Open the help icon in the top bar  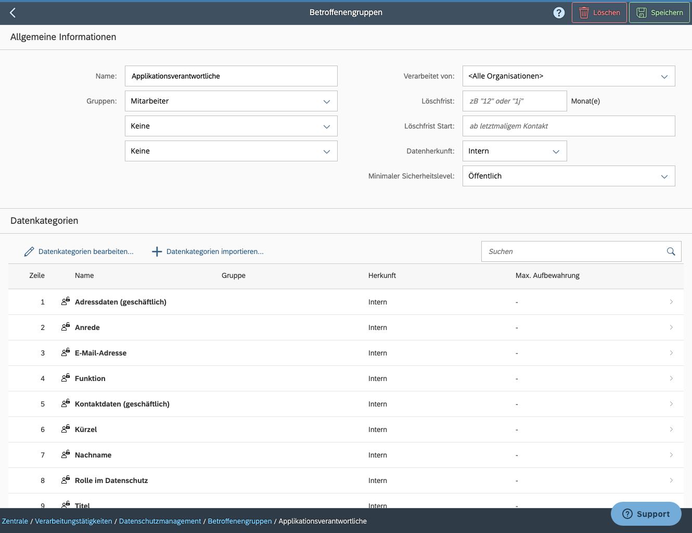coord(559,12)
